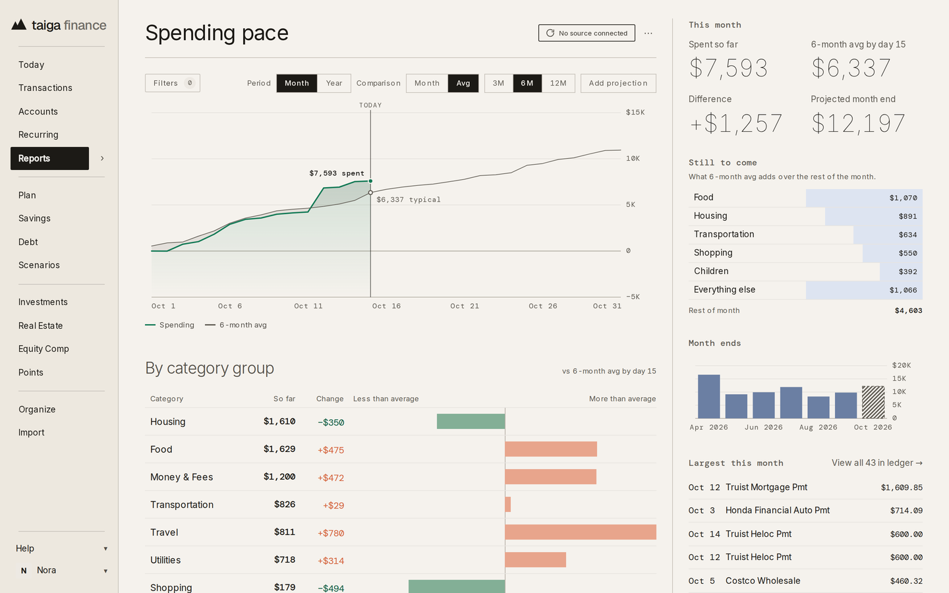The image size is (949, 593).
Task: Expand the Help dropdown arrow
Action: (x=105, y=549)
